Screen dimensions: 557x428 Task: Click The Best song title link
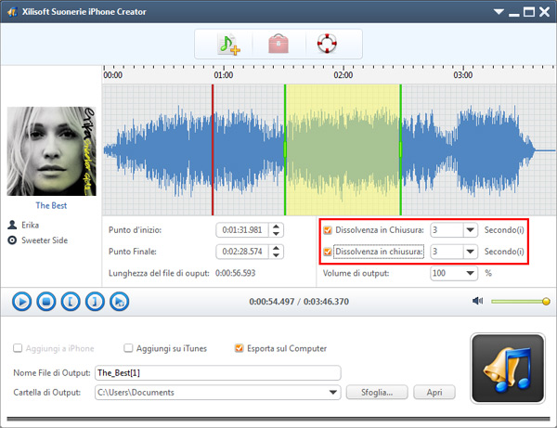51,205
